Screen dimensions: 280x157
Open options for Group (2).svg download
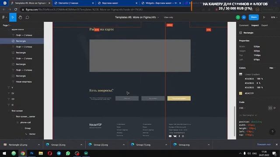[x=123, y=145]
